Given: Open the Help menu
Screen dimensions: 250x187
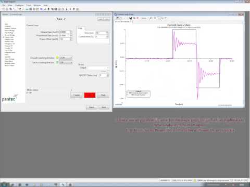Looking at the screenshot, I should click(45, 5).
